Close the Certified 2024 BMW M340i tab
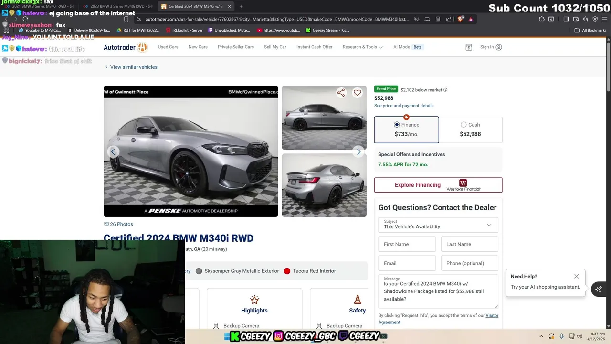611x344 pixels. click(229, 6)
